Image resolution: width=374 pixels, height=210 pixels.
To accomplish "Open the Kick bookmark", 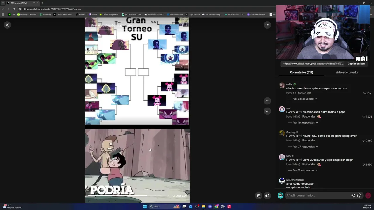I will pyautogui.click(x=12, y=15).
